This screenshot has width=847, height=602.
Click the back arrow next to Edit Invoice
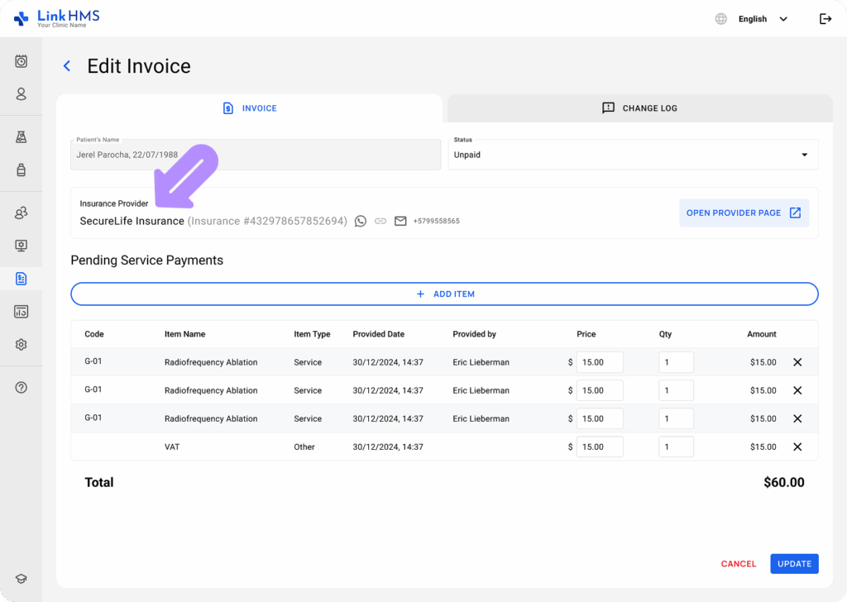[x=66, y=65]
